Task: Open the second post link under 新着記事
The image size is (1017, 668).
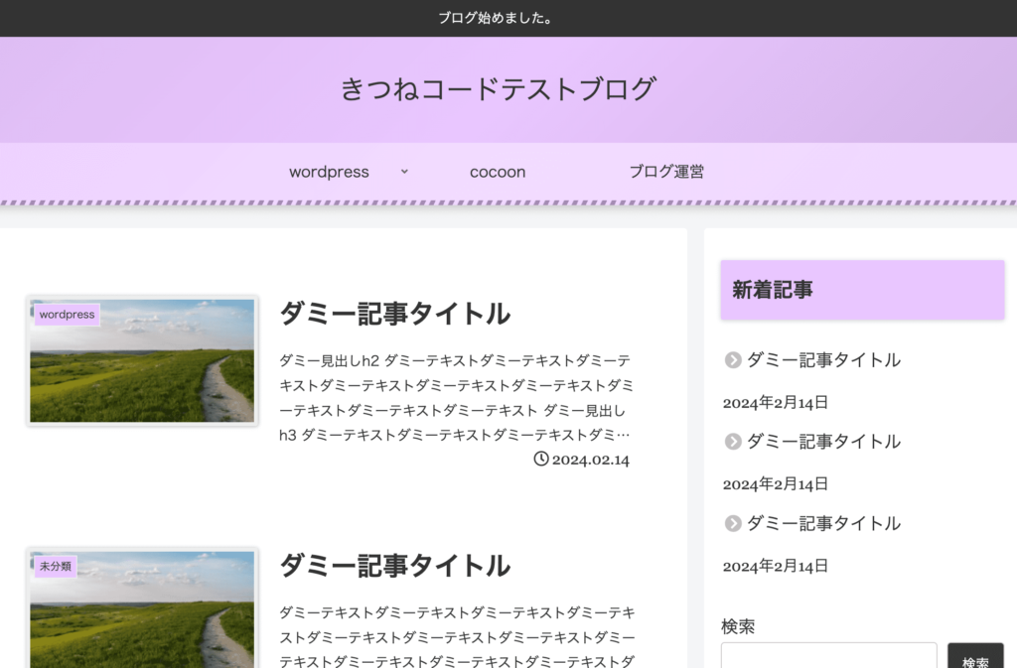Action: 823,442
